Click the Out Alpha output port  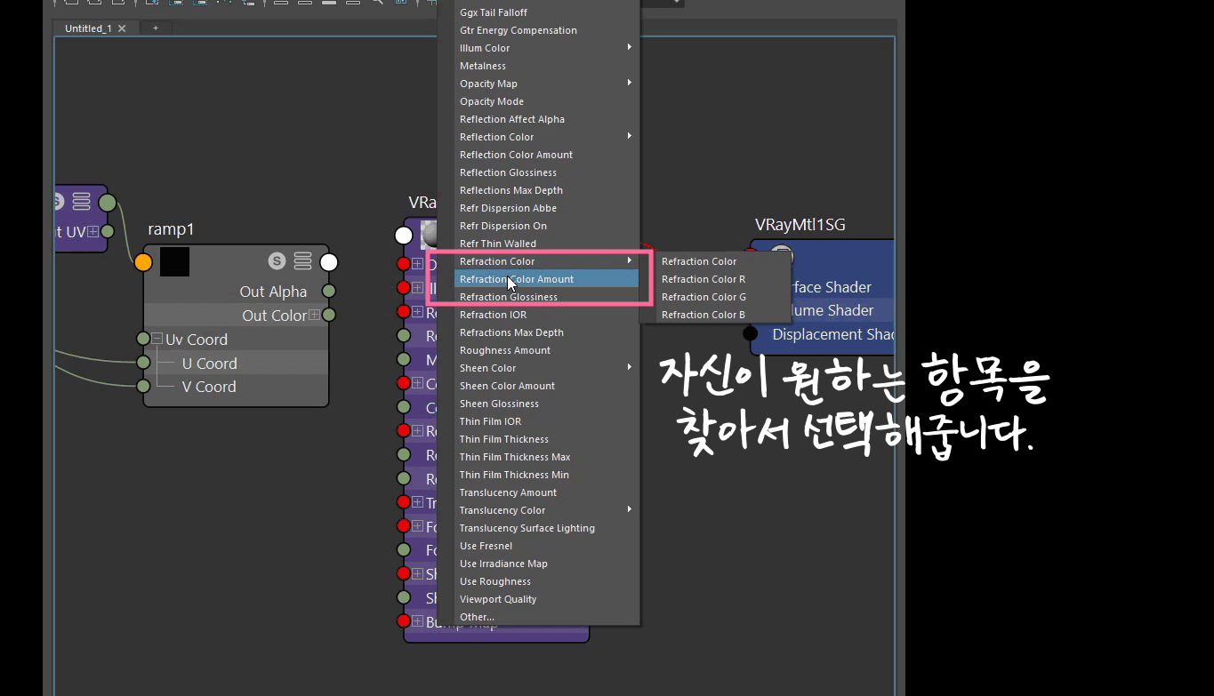329,292
